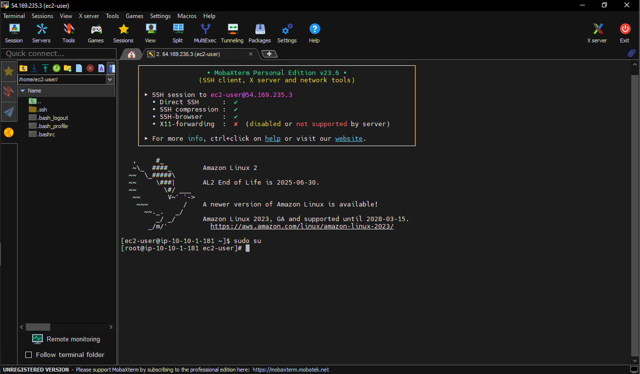Click the help link in banner
Image resolution: width=640 pixels, height=374 pixels.
tap(272, 138)
